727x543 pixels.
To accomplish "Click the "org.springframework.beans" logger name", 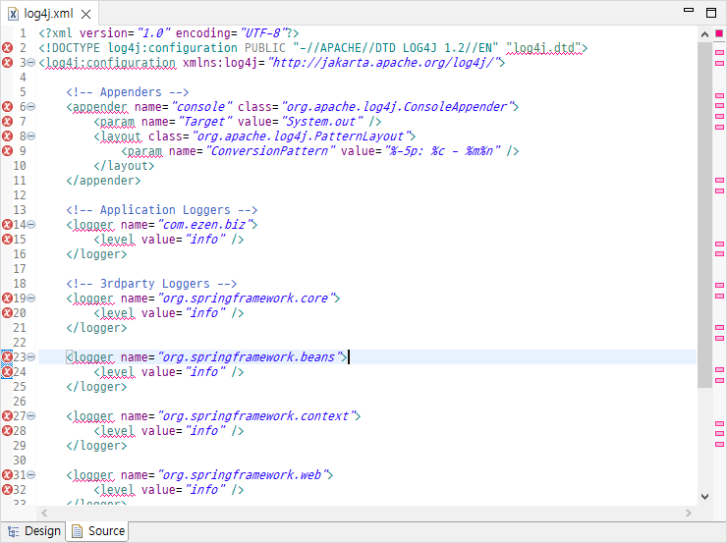I will coord(250,357).
